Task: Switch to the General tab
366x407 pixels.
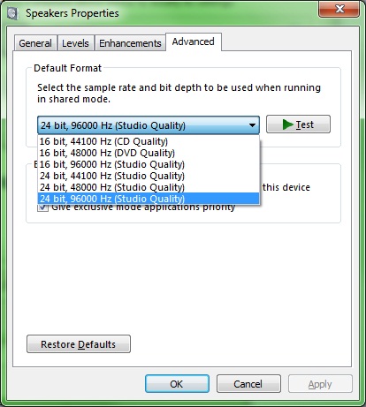Action: (35, 43)
